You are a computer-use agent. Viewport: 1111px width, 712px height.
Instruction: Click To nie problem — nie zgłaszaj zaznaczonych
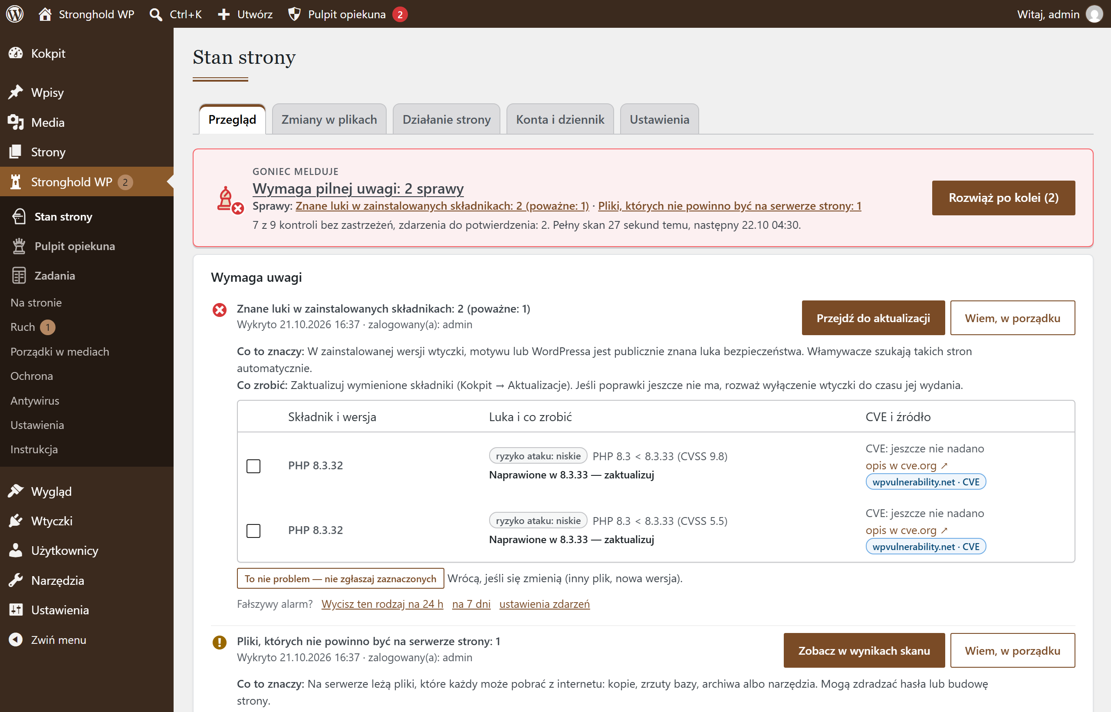point(341,578)
